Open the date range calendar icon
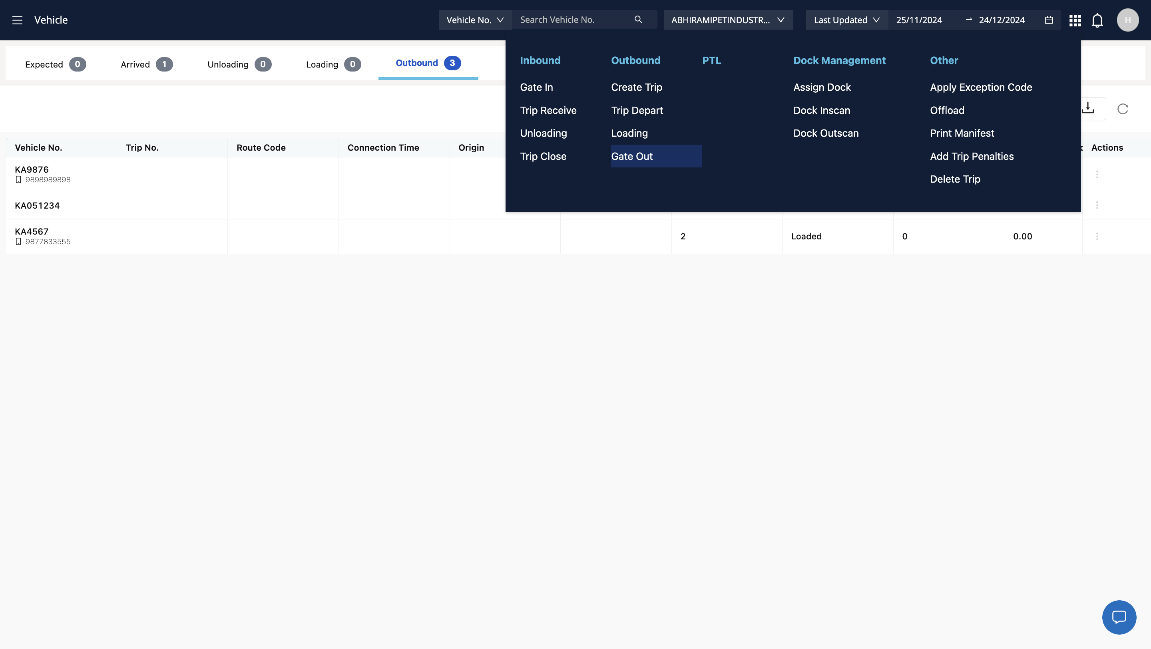 [x=1049, y=20]
